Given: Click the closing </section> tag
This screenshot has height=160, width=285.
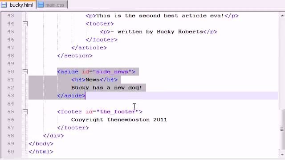Looking at the screenshot, I should 75,56.
